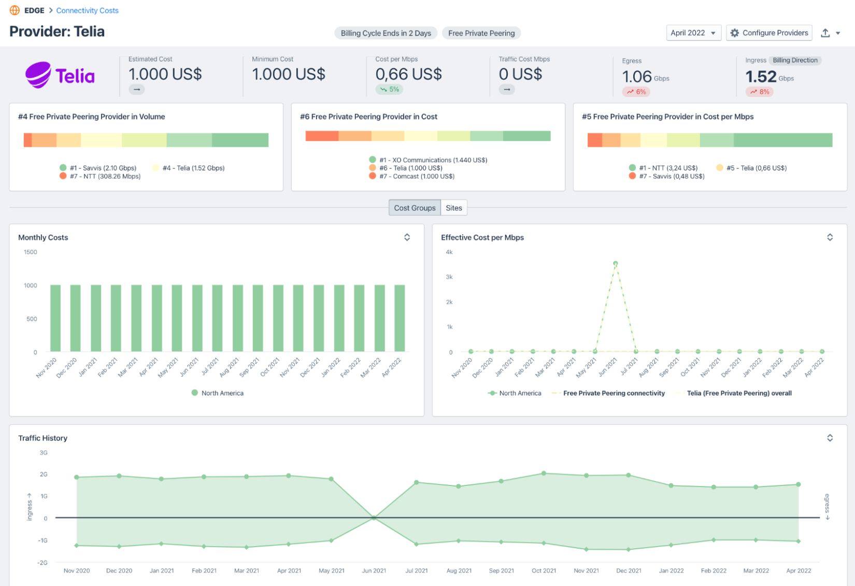Click the Traffic Cost Mbps trend arrow badge
The image size is (855, 586).
507,89
